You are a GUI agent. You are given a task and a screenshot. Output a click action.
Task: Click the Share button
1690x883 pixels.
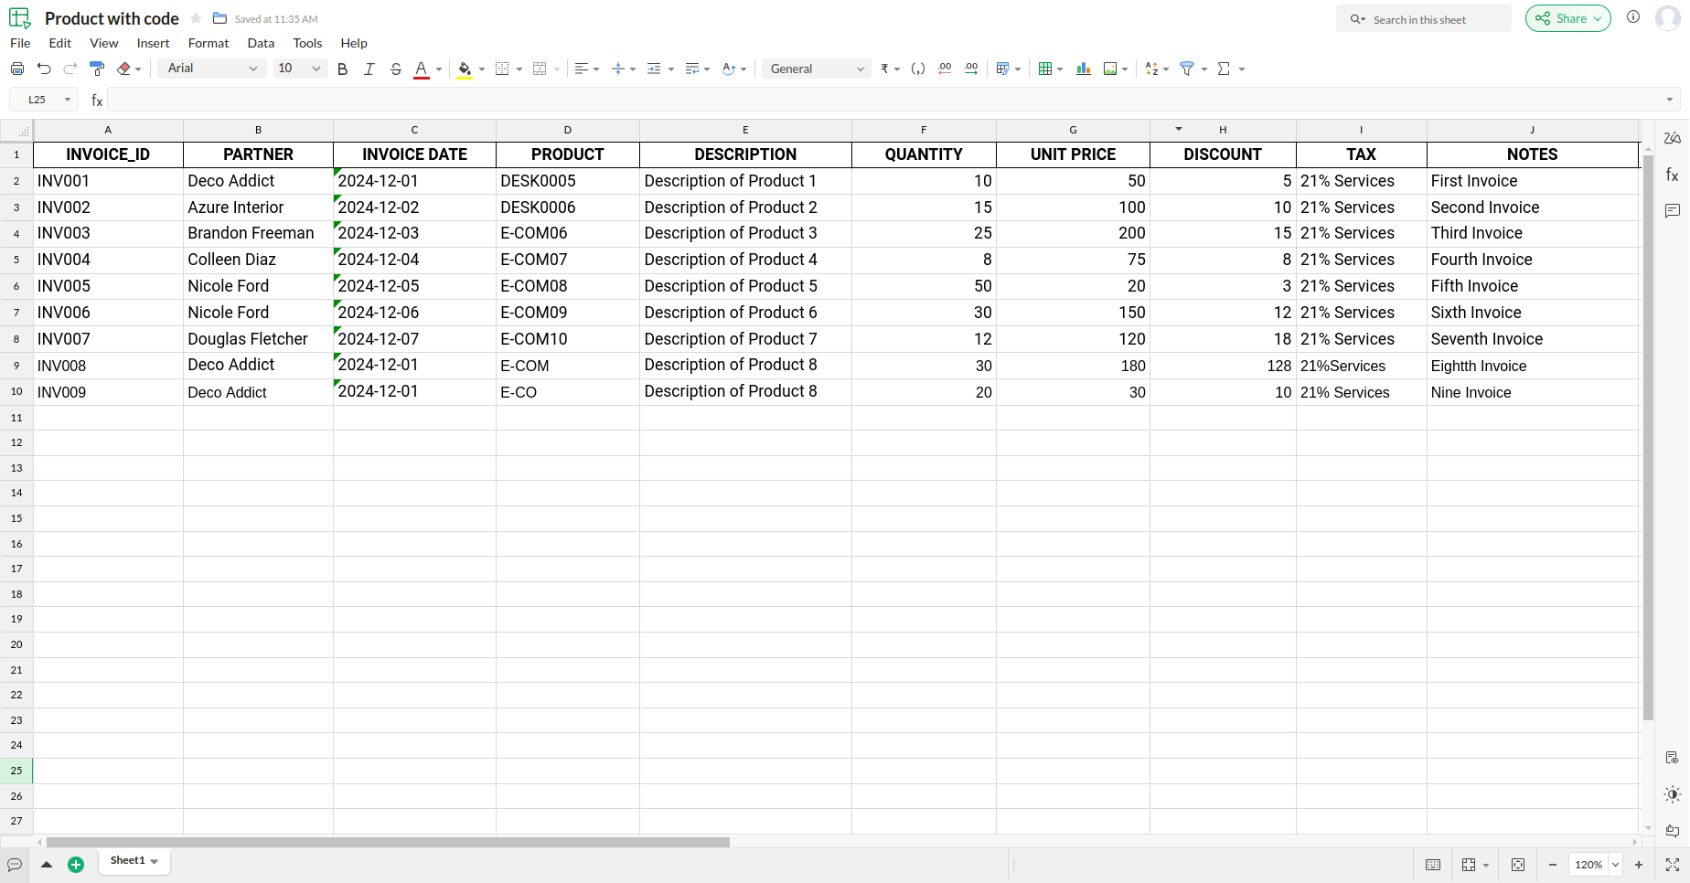tap(1567, 18)
